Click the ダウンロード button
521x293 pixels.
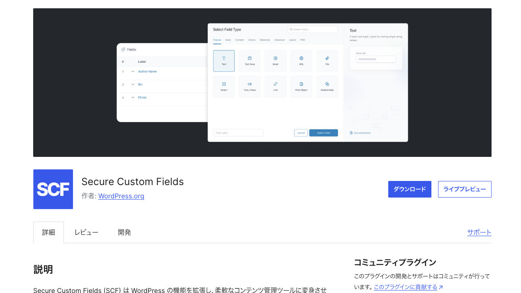(x=410, y=189)
